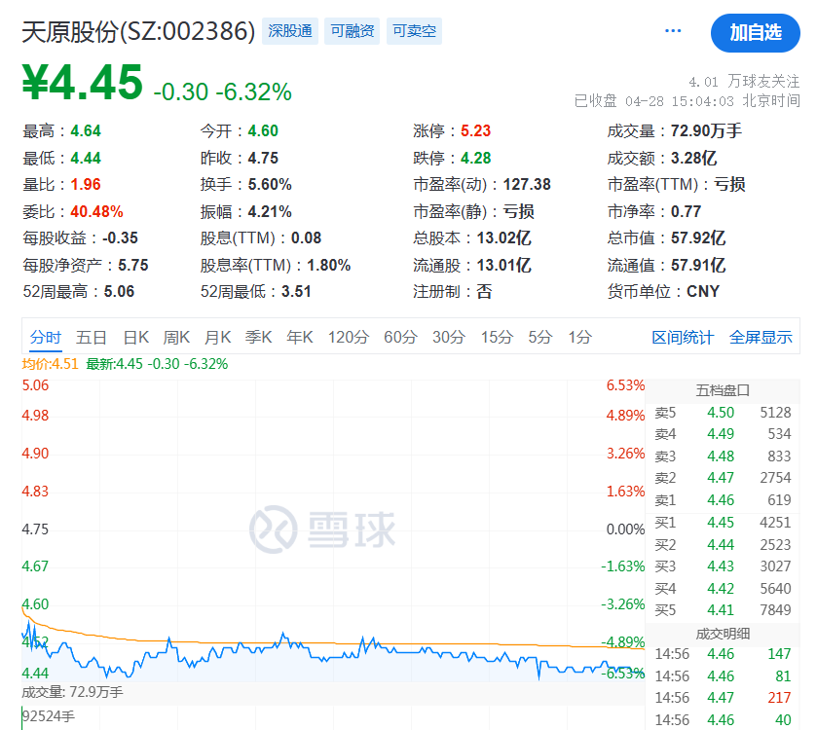Screen dimensions: 817x730
Task: Switch to the 120分 interval tab
Action: coord(348,338)
